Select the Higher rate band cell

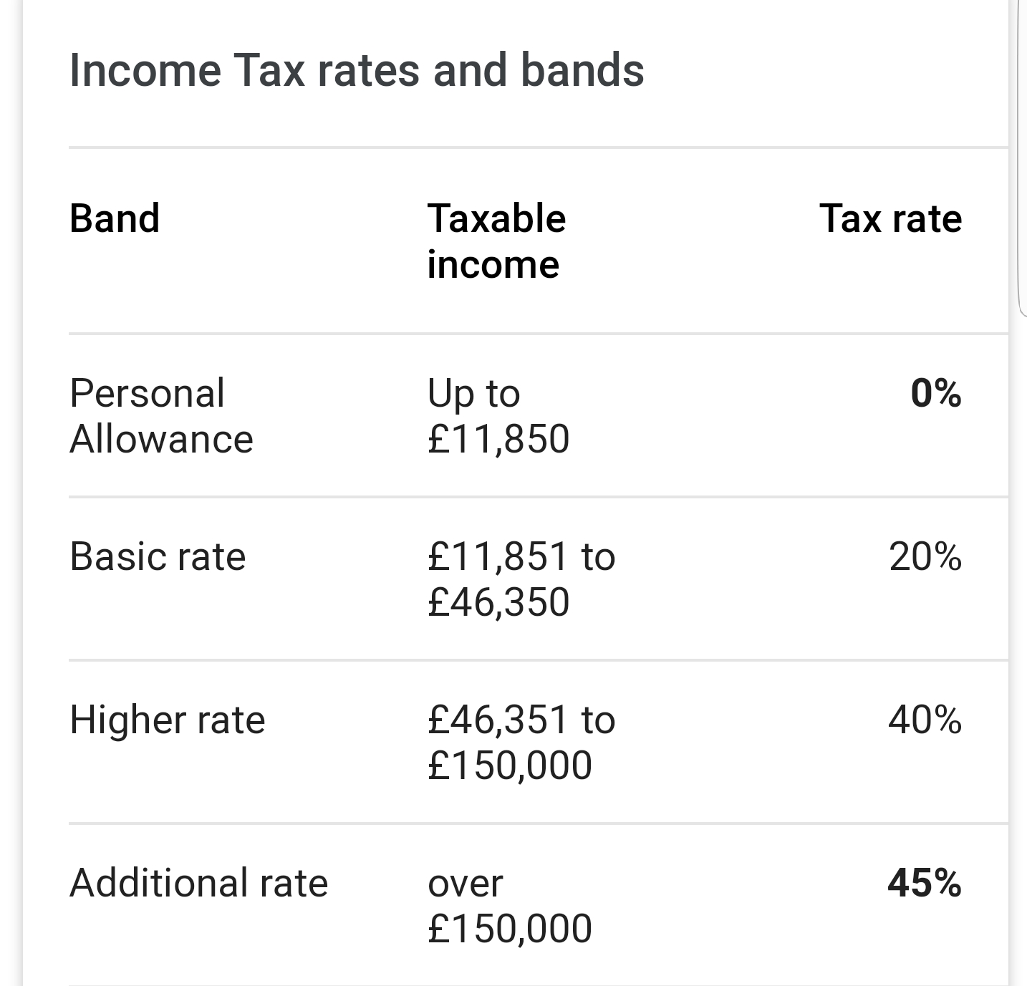[x=168, y=720]
